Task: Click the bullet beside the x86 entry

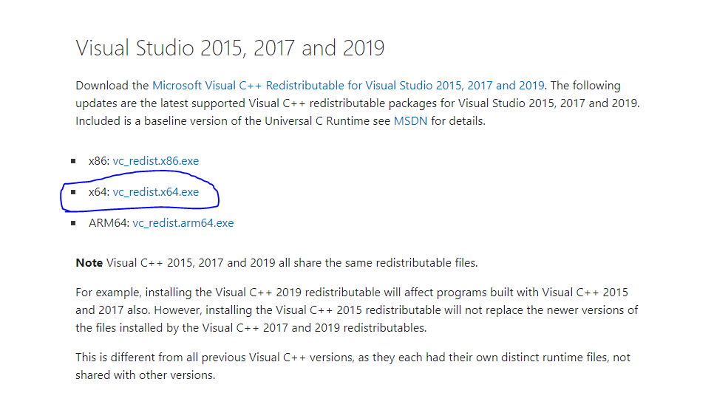Action: [x=73, y=161]
